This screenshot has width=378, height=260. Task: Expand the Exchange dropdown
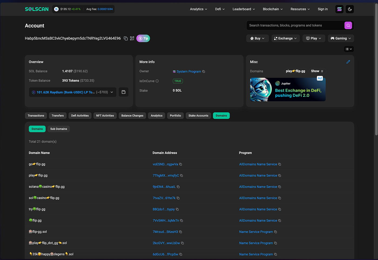tap(285, 38)
